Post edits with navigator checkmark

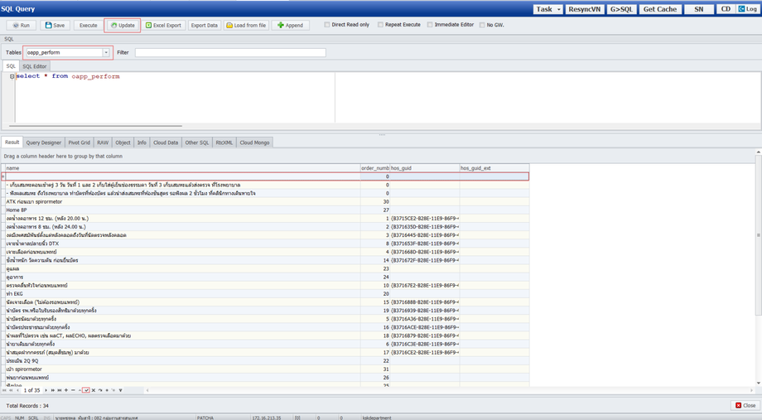coord(86,390)
